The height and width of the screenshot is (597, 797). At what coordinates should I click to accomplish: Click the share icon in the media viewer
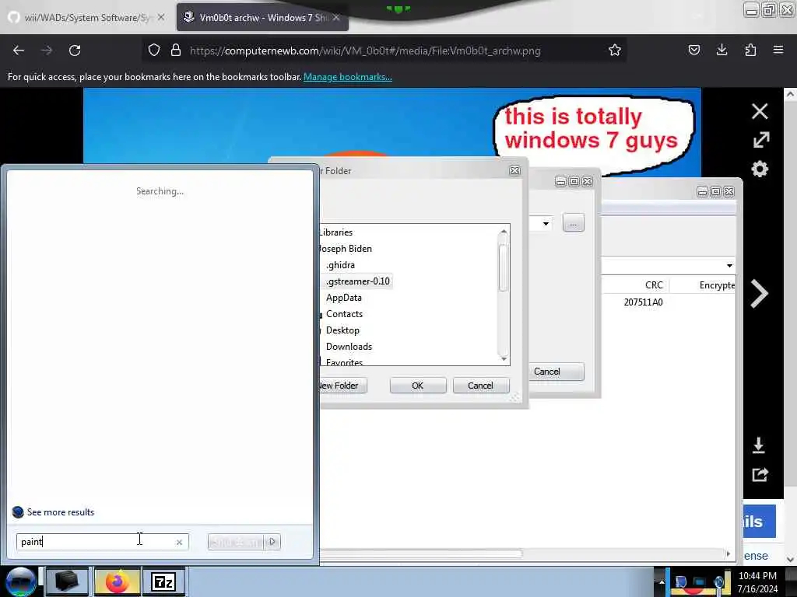tap(760, 475)
